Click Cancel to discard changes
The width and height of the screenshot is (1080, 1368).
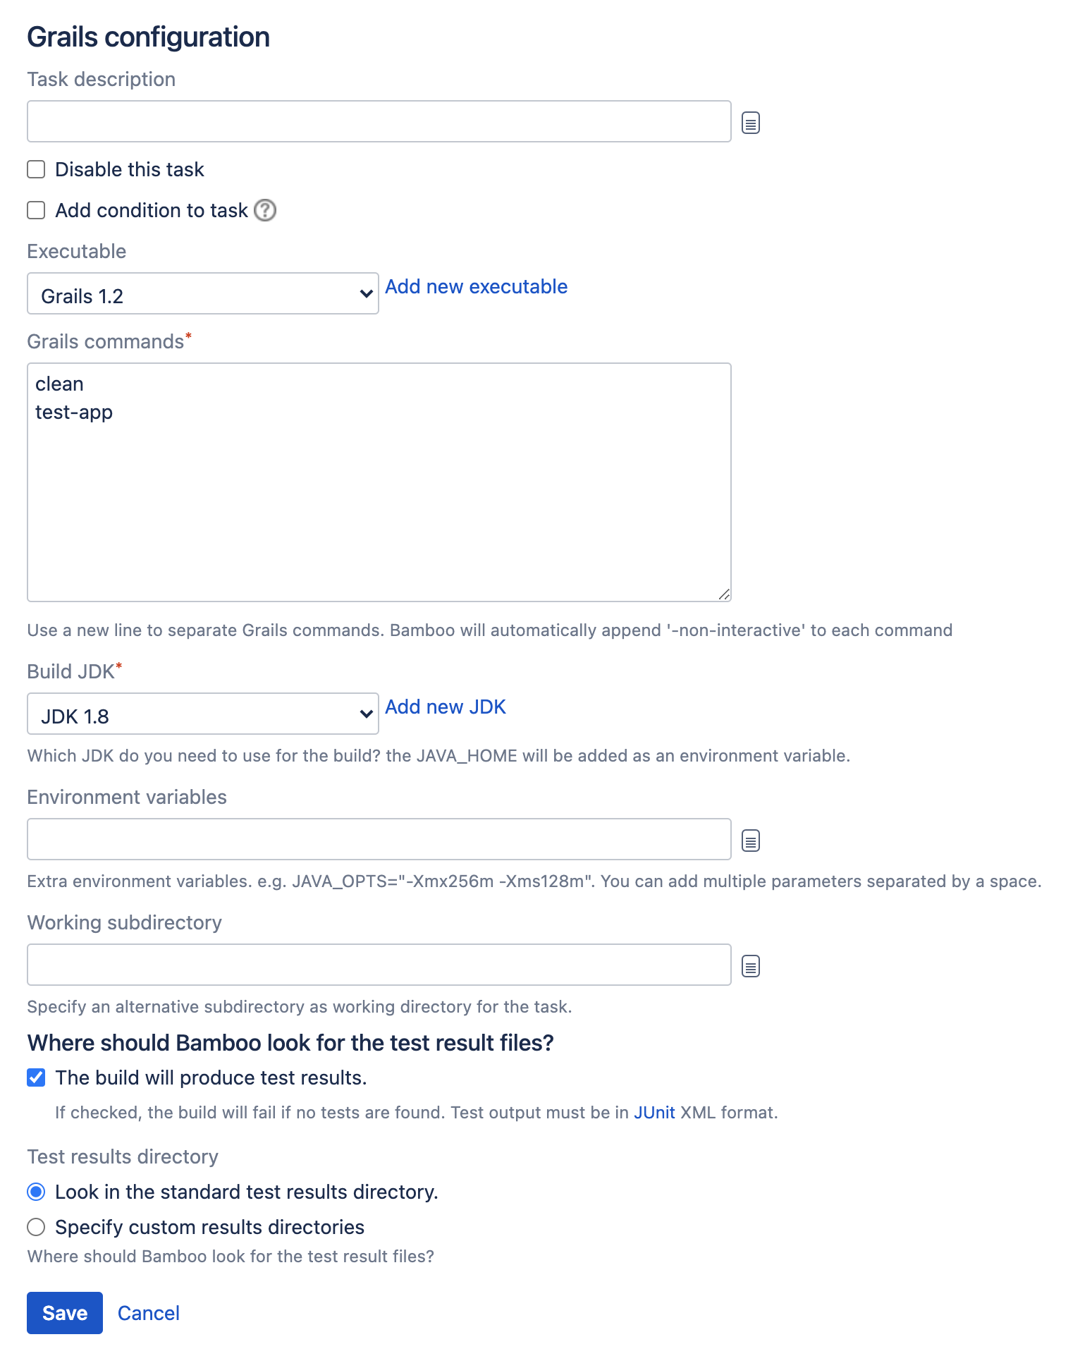[148, 1313]
